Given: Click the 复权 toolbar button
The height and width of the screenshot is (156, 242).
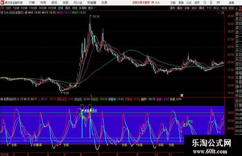Looking at the screenshot, I should coord(173,8).
